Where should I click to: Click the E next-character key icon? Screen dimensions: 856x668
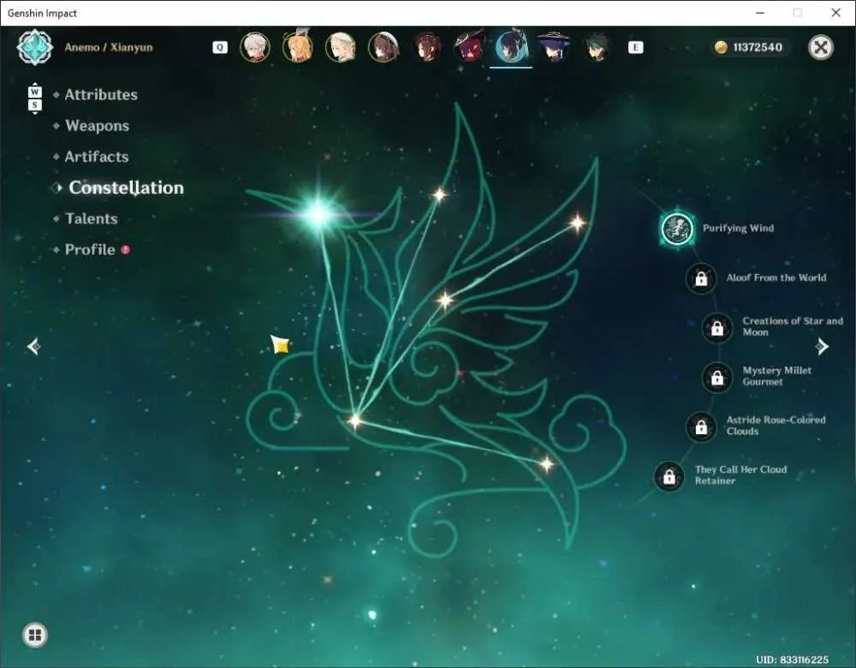coord(635,47)
